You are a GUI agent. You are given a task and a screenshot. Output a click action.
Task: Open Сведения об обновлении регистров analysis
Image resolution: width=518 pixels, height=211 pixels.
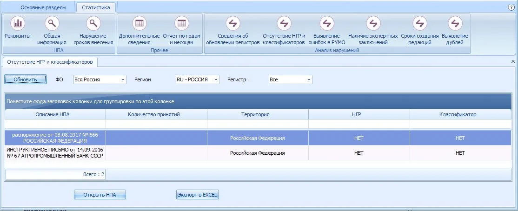point(233,31)
